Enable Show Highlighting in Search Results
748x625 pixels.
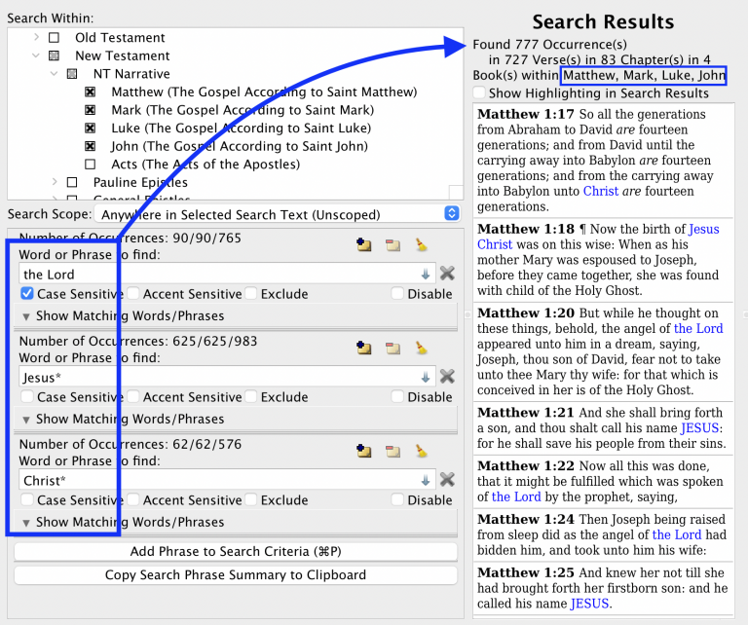tap(479, 92)
